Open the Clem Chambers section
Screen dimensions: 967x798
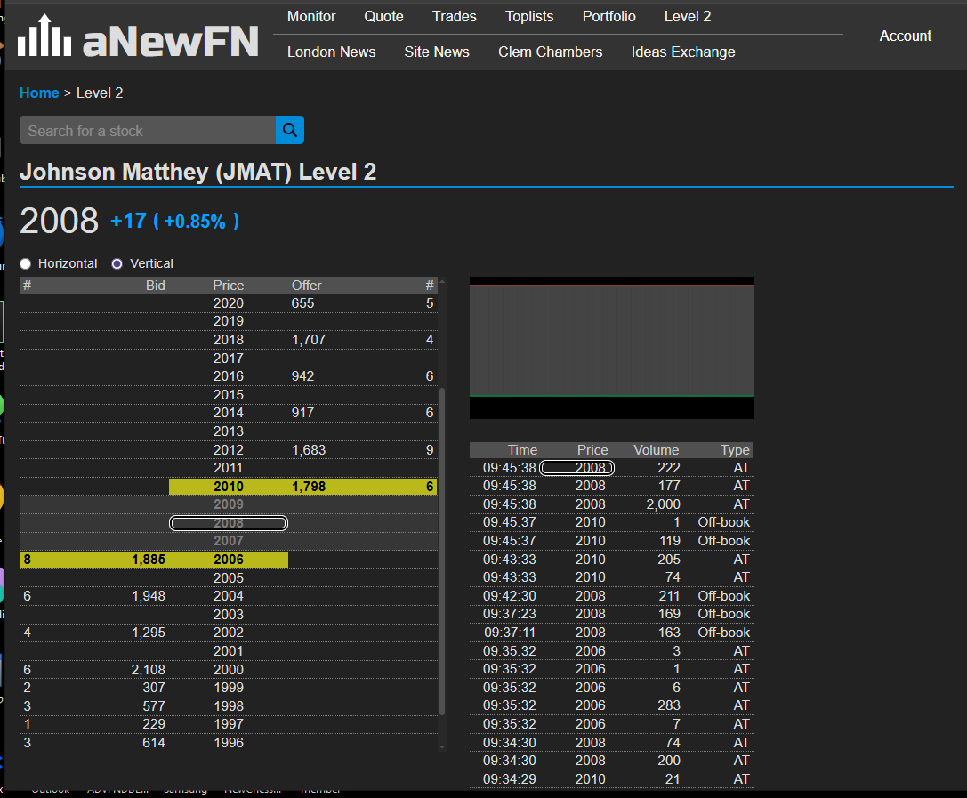click(550, 52)
